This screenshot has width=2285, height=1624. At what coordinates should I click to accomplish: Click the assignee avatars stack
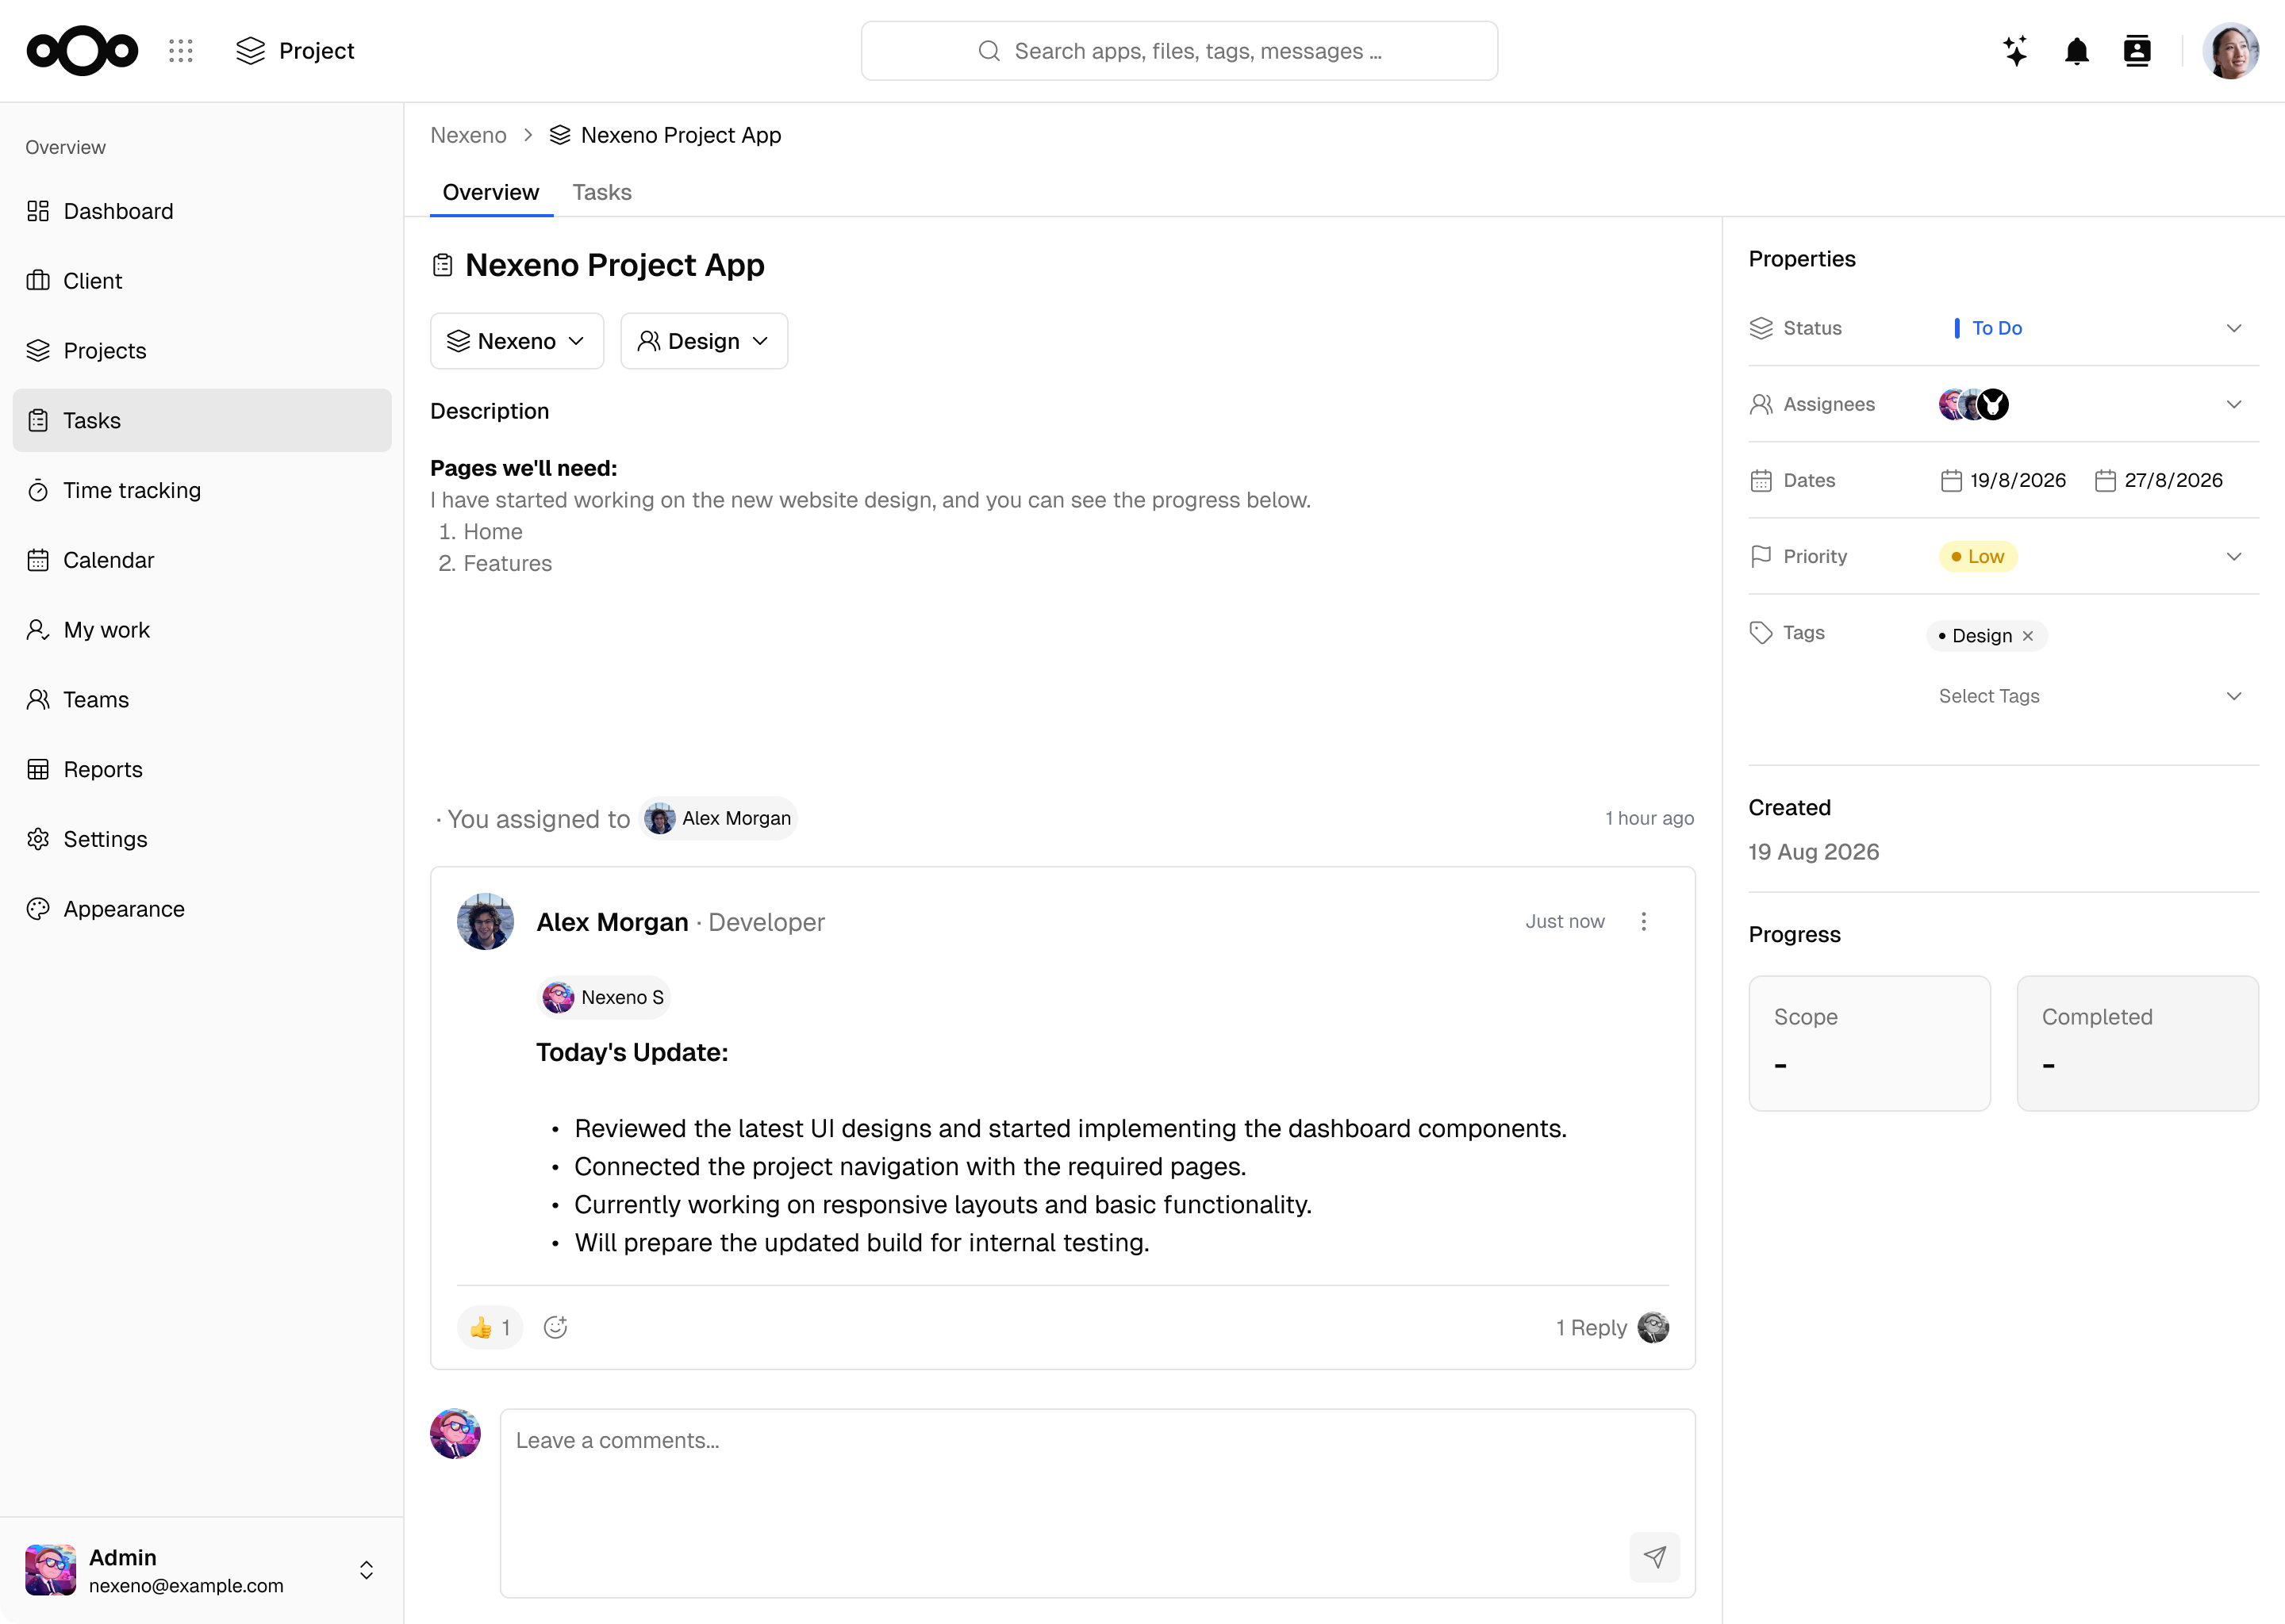point(1973,404)
